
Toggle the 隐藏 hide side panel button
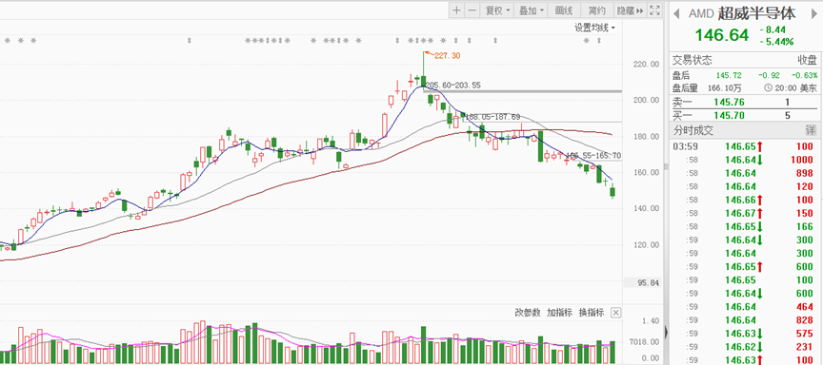pyautogui.click(x=630, y=10)
